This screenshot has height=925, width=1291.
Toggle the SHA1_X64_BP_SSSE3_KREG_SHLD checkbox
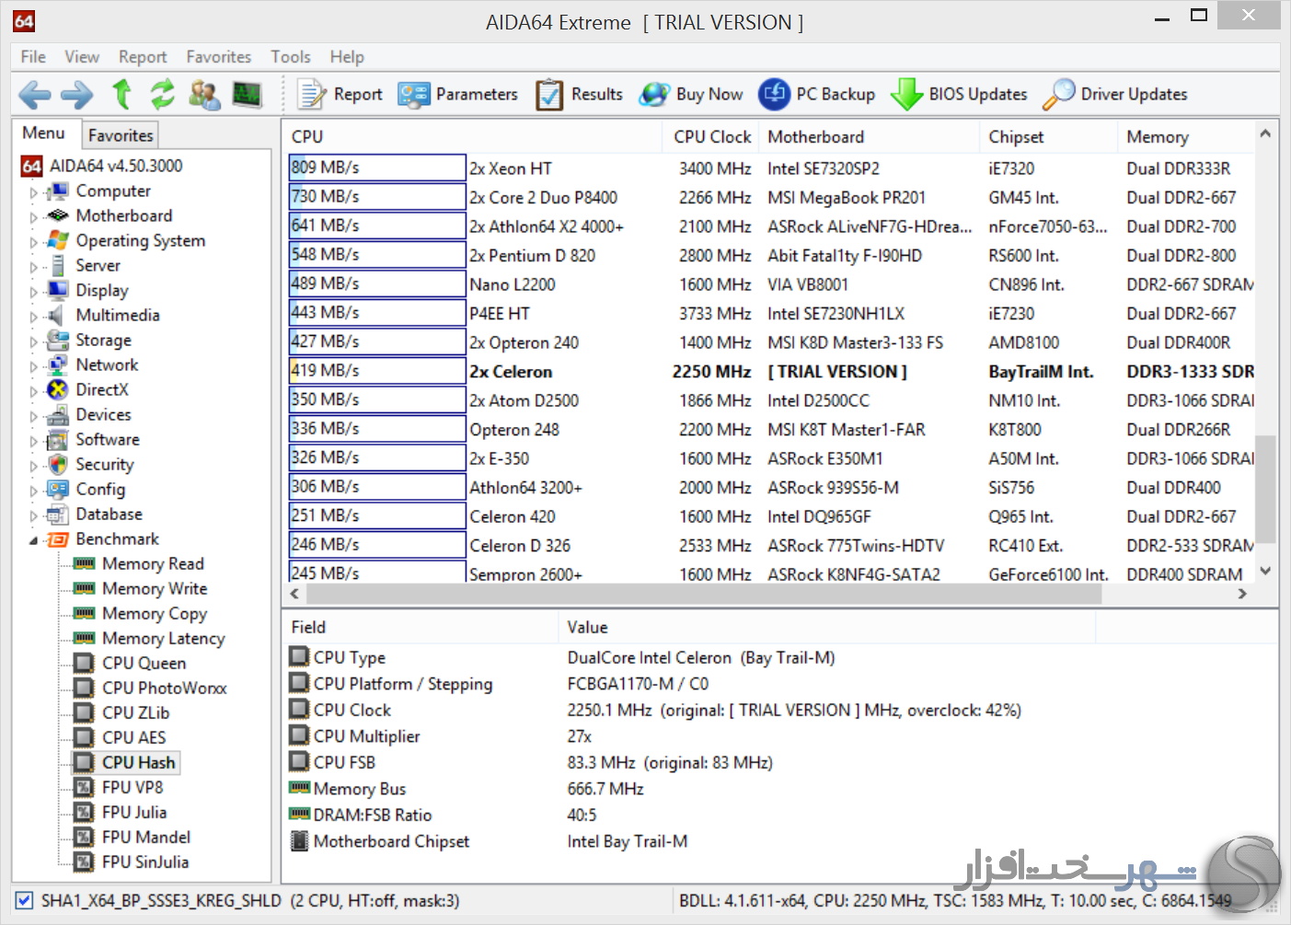[25, 900]
